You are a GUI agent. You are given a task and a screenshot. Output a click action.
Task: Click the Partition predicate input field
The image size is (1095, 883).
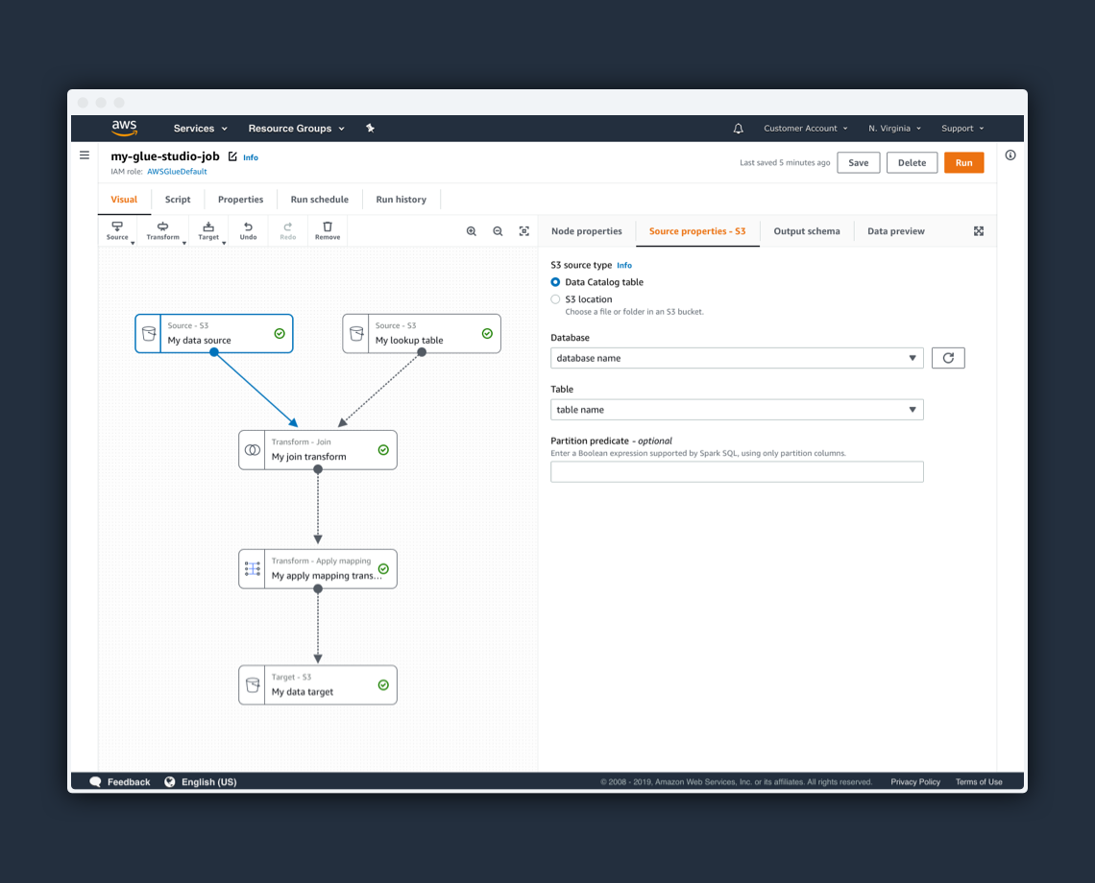pyautogui.click(x=737, y=472)
